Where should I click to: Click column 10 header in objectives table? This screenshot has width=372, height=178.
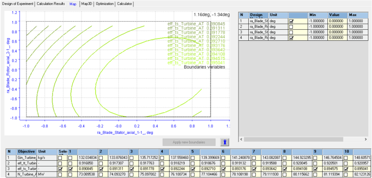coord(348,152)
